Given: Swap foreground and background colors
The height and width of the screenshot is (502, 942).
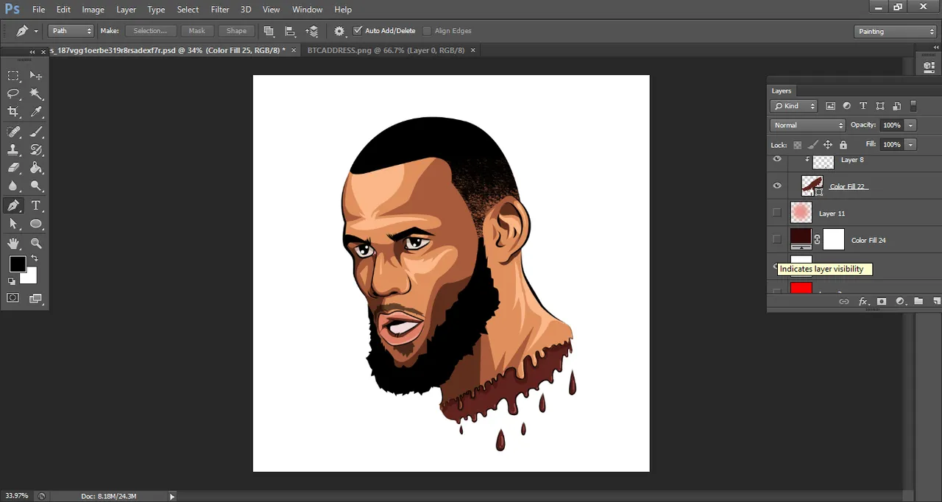Looking at the screenshot, I should 34,258.
